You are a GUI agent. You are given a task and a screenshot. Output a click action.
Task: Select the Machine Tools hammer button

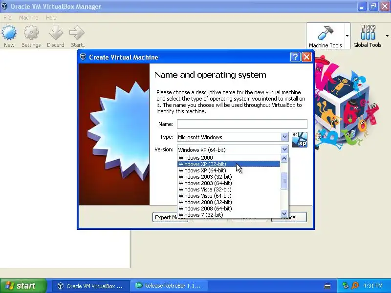[325, 36]
